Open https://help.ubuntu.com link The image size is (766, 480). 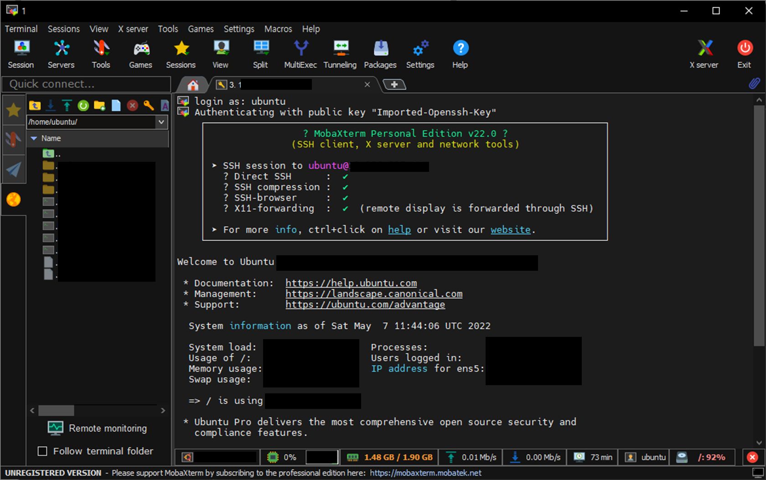pos(351,283)
